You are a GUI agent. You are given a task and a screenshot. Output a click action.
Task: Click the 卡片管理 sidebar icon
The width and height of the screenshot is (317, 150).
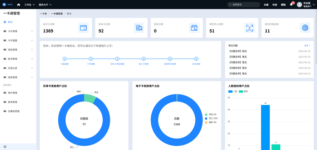(x=5, y=31)
